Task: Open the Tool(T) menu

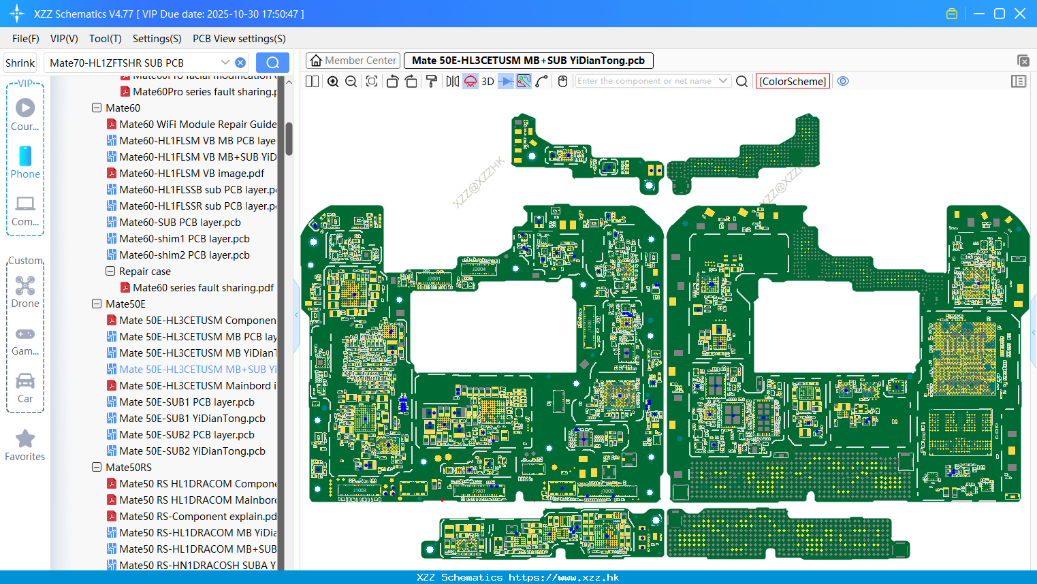Action: [x=106, y=39]
